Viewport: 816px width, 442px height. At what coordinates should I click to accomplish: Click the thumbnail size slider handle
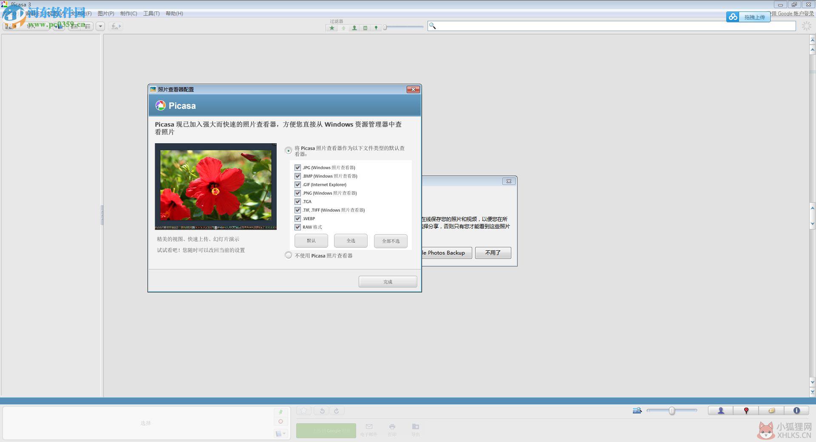tap(671, 411)
